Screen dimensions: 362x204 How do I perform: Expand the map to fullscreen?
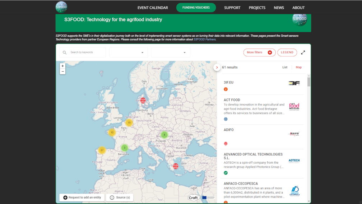pos(303,53)
